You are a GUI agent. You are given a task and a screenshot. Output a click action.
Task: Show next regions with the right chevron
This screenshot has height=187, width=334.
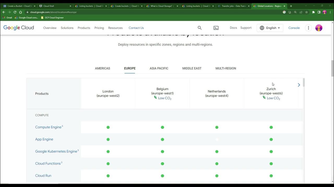(x=299, y=85)
